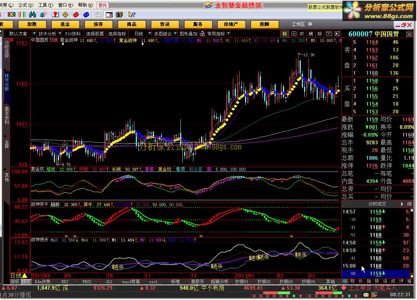Open the 工作区 dropdown arrow
Screen dimensions: 417x300
pyautogui.click(x=310, y=24)
